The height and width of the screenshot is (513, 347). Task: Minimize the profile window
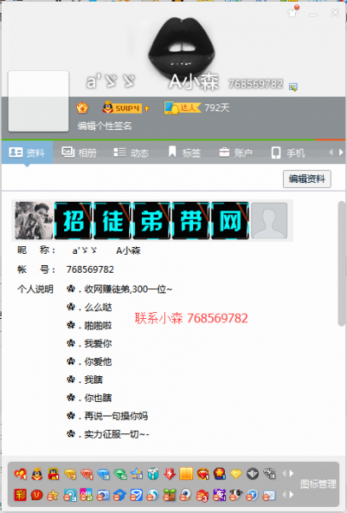click(x=314, y=14)
